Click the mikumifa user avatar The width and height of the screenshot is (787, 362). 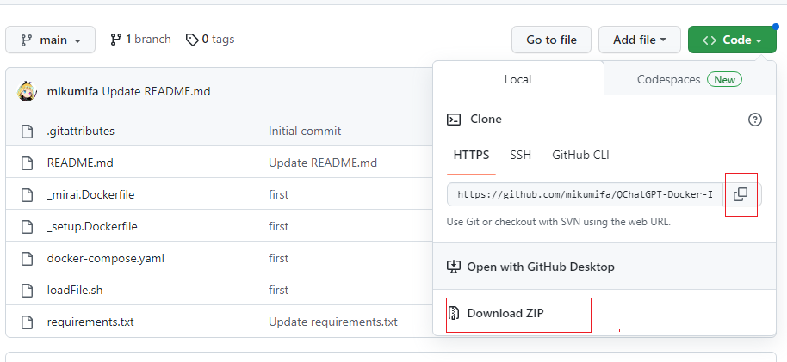pos(28,91)
